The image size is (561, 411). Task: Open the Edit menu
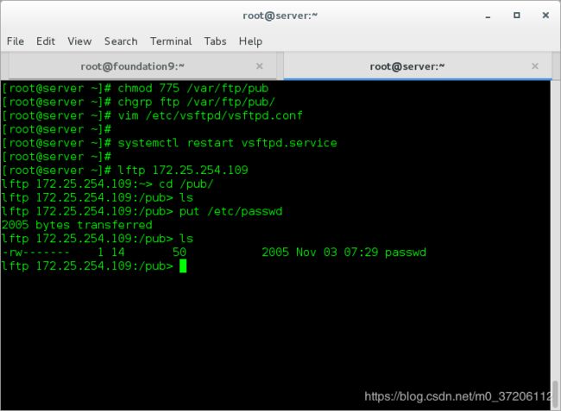pos(46,41)
